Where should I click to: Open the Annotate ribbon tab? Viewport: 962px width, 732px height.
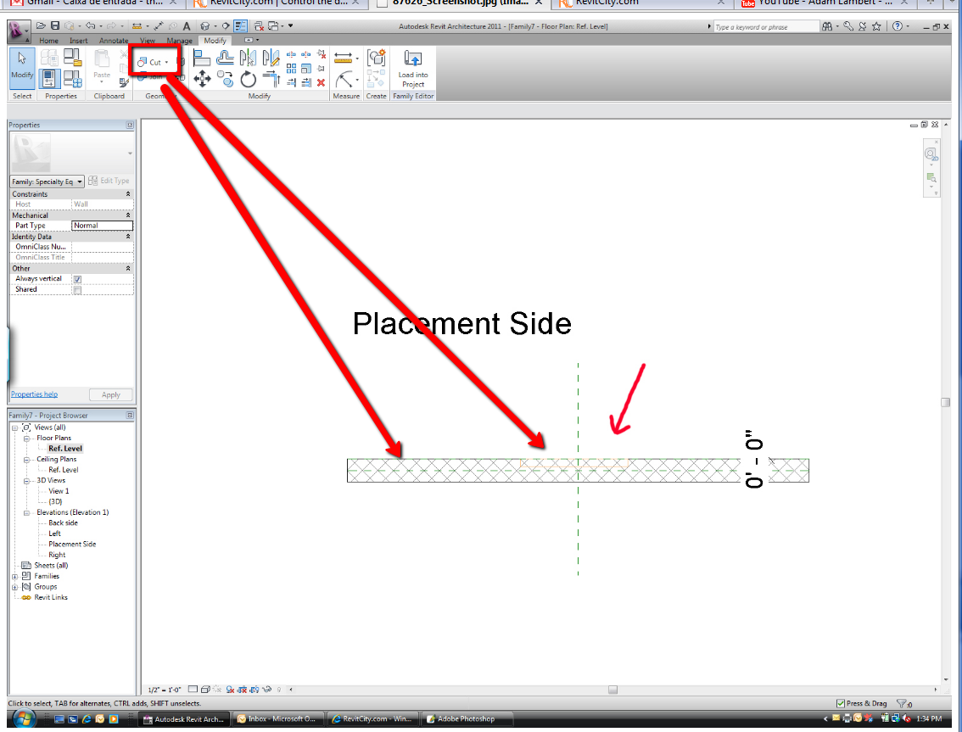point(114,41)
